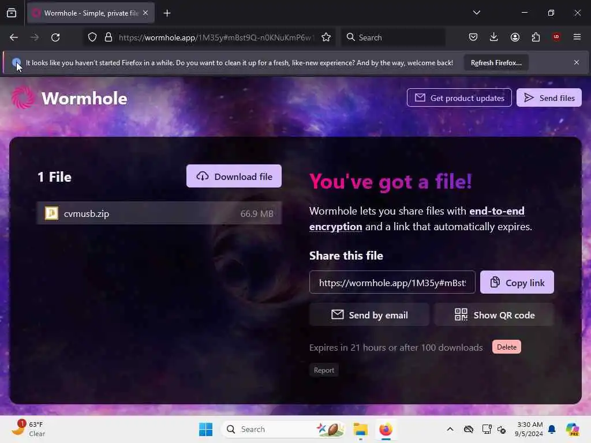Viewport: 591px width, 443px height.
Task: Open the cloud sync tray icon
Action: 469,429
